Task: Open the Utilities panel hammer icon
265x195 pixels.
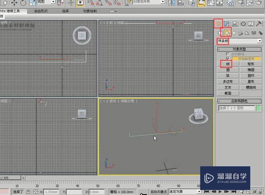Action: [x=259, y=24]
